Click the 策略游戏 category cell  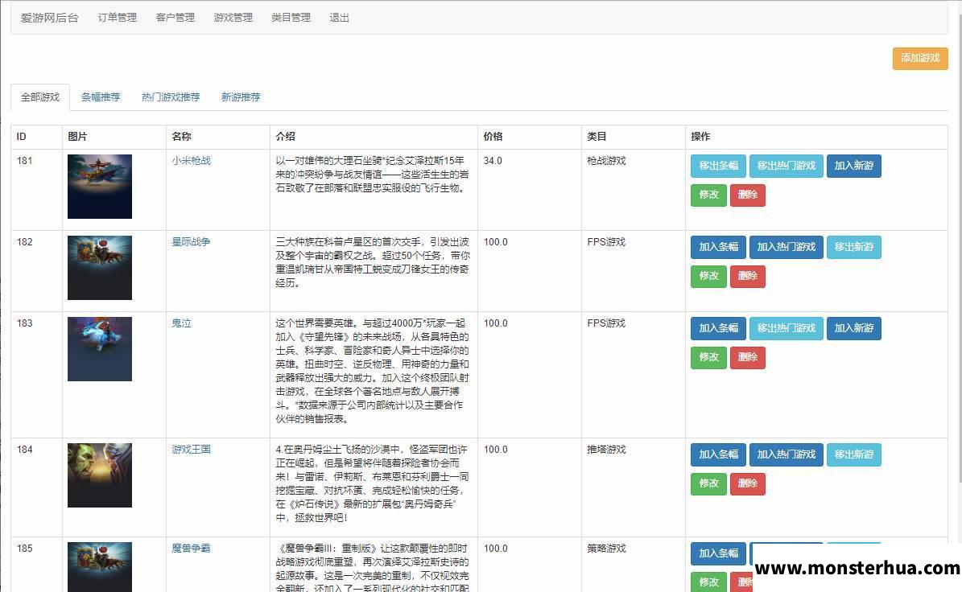pos(634,565)
